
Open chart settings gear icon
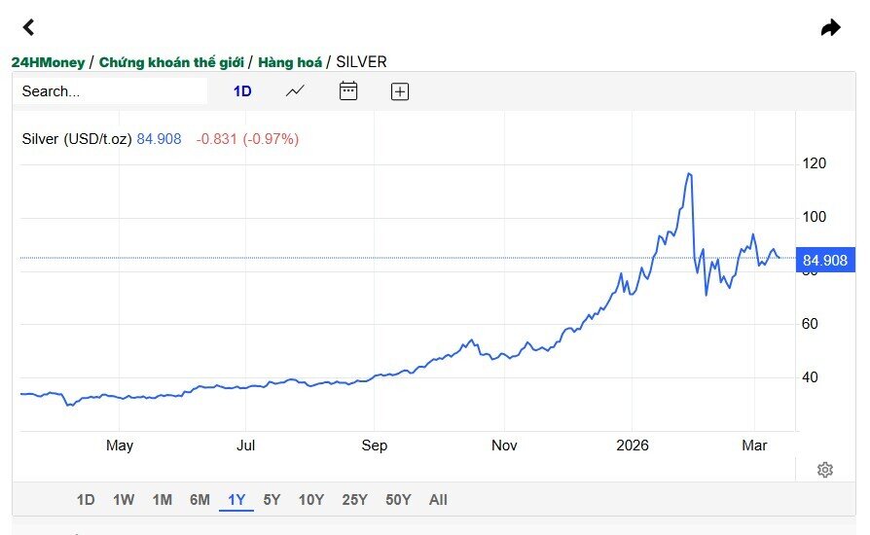(x=825, y=470)
